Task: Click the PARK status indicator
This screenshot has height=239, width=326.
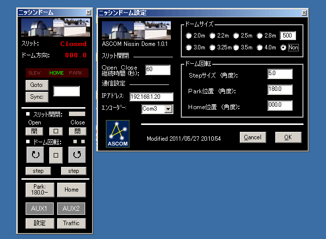Action: coord(76,73)
